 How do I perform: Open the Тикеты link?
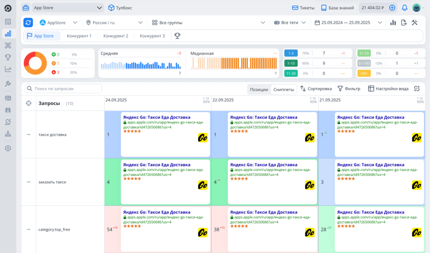tap(303, 8)
